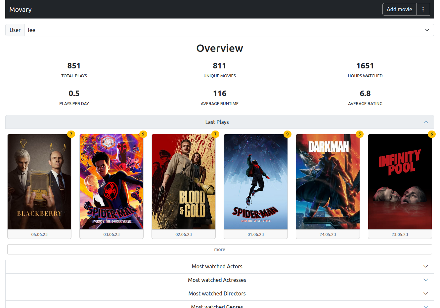Click the Darkman watch date 24.05.23

coord(328,234)
